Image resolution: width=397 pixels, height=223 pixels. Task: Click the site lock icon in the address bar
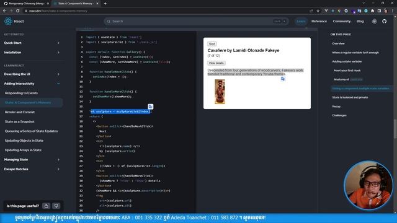pyautogui.click(x=26, y=11)
